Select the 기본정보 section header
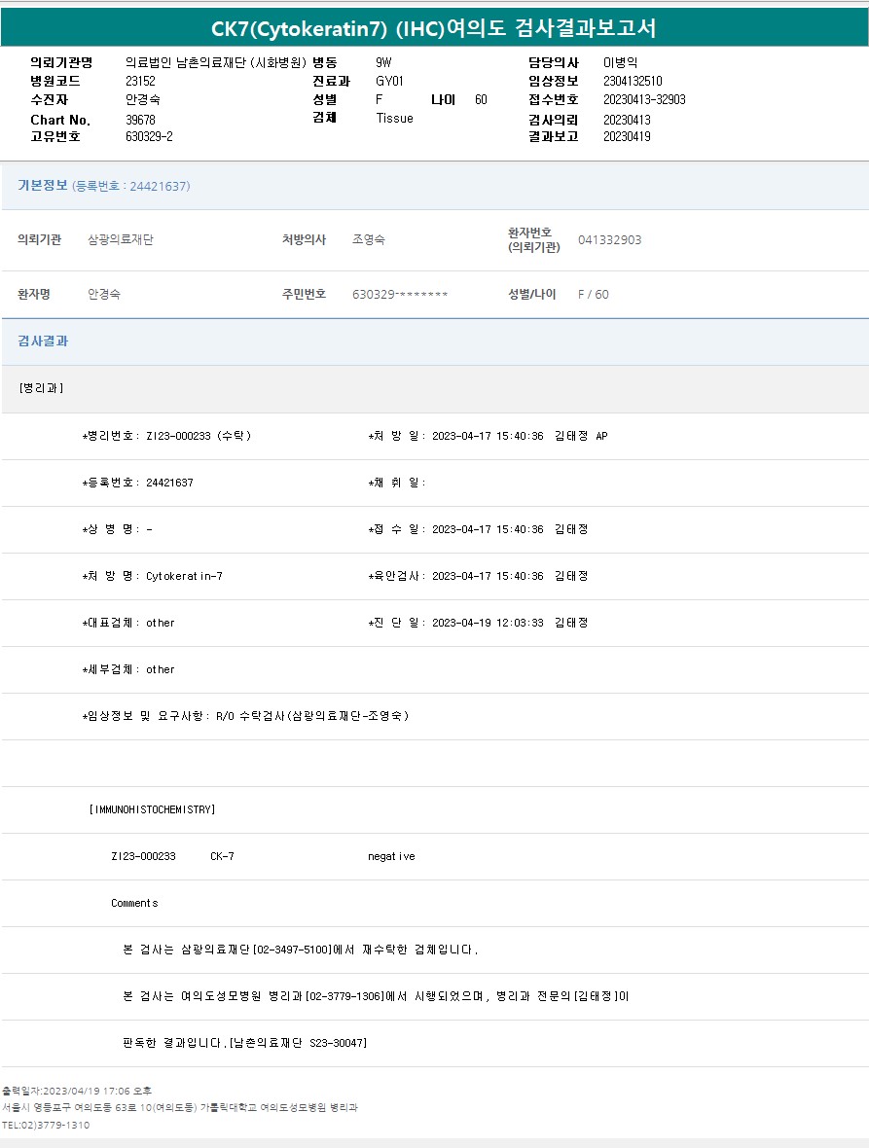The width and height of the screenshot is (869, 1148). (43, 185)
